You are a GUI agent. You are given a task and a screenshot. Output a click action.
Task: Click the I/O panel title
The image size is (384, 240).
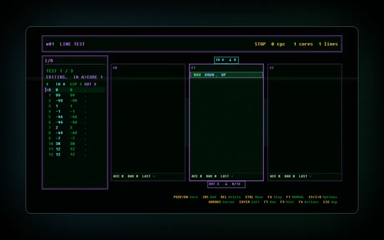tap(49, 61)
